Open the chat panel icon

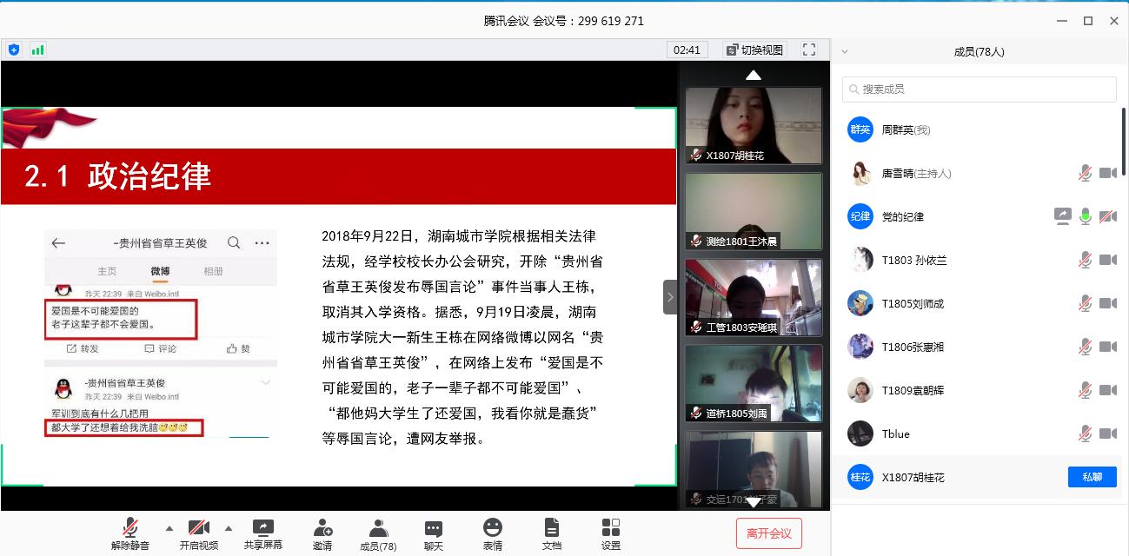tap(433, 528)
